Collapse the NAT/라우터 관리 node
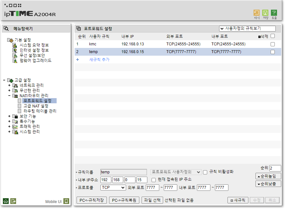The width and height of the screenshot is (287, 213). point(9,96)
